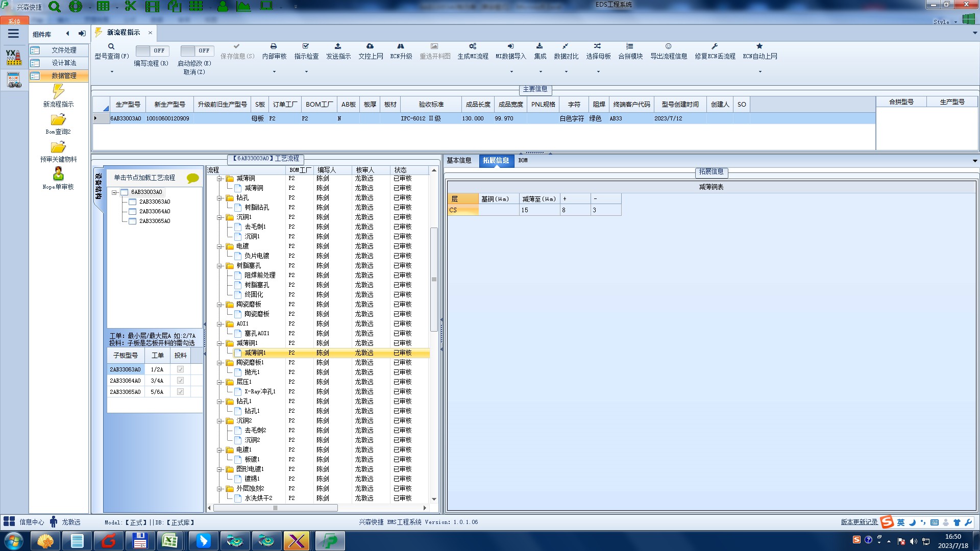Open the 版本更新记录 link

pyautogui.click(x=859, y=522)
